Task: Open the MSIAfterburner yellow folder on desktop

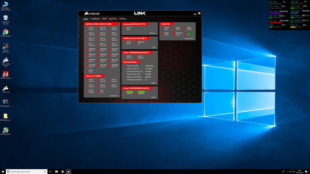Action: (x=5, y=117)
